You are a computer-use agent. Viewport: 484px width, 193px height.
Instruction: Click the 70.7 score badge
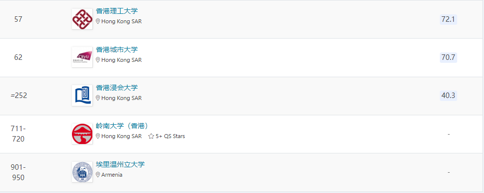tap(448, 57)
